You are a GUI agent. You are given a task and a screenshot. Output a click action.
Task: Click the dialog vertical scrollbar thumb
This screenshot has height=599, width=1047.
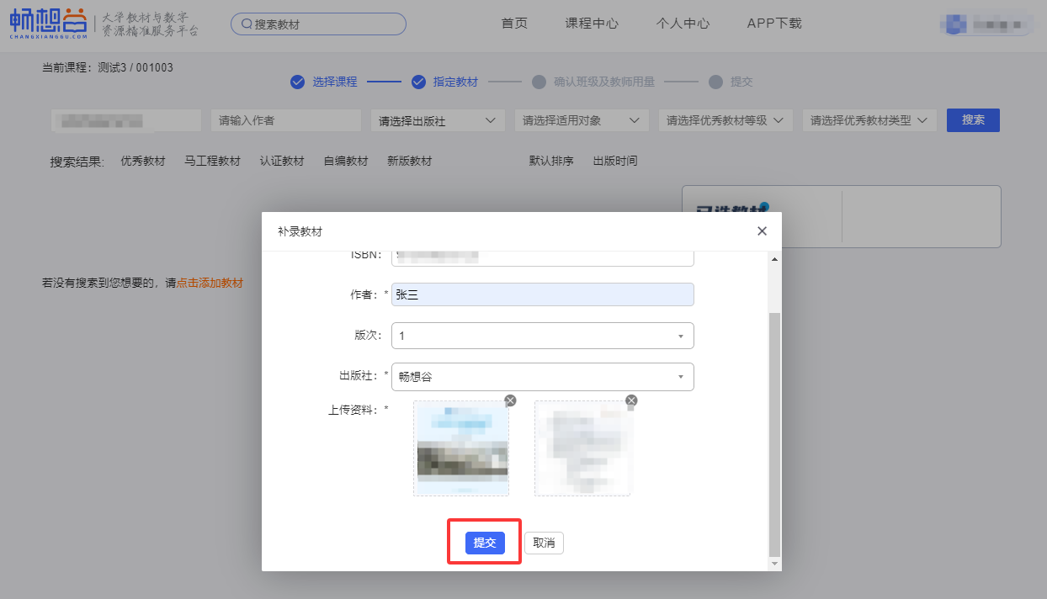(775, 433)
